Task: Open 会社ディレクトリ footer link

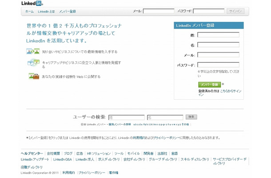Action: coord(134,159)
